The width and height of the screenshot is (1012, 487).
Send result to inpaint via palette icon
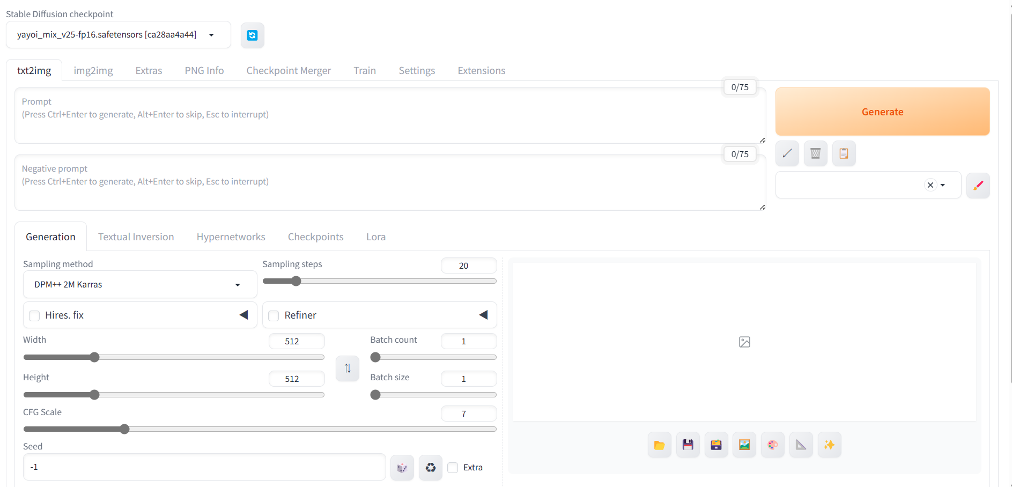pos(772,445)
